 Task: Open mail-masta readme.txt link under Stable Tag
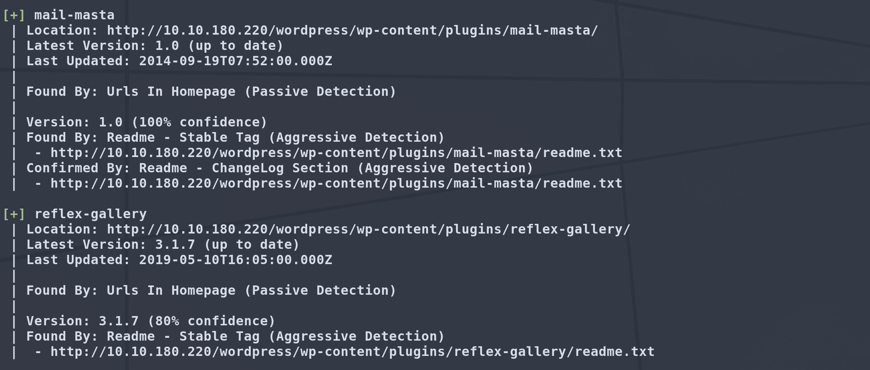[336, 153]
